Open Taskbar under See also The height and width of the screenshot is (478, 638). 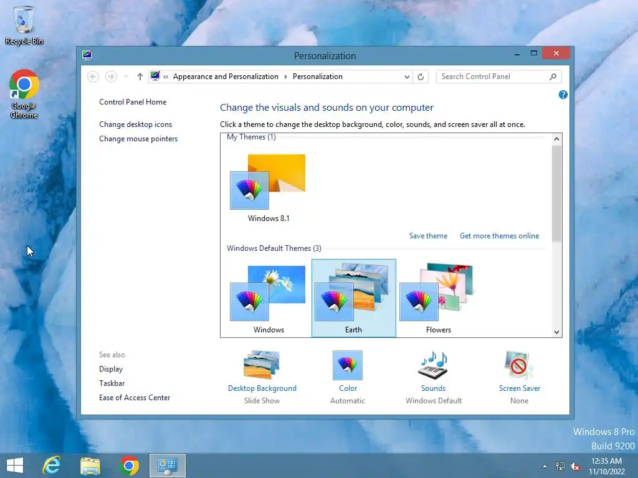coord(112,383)
